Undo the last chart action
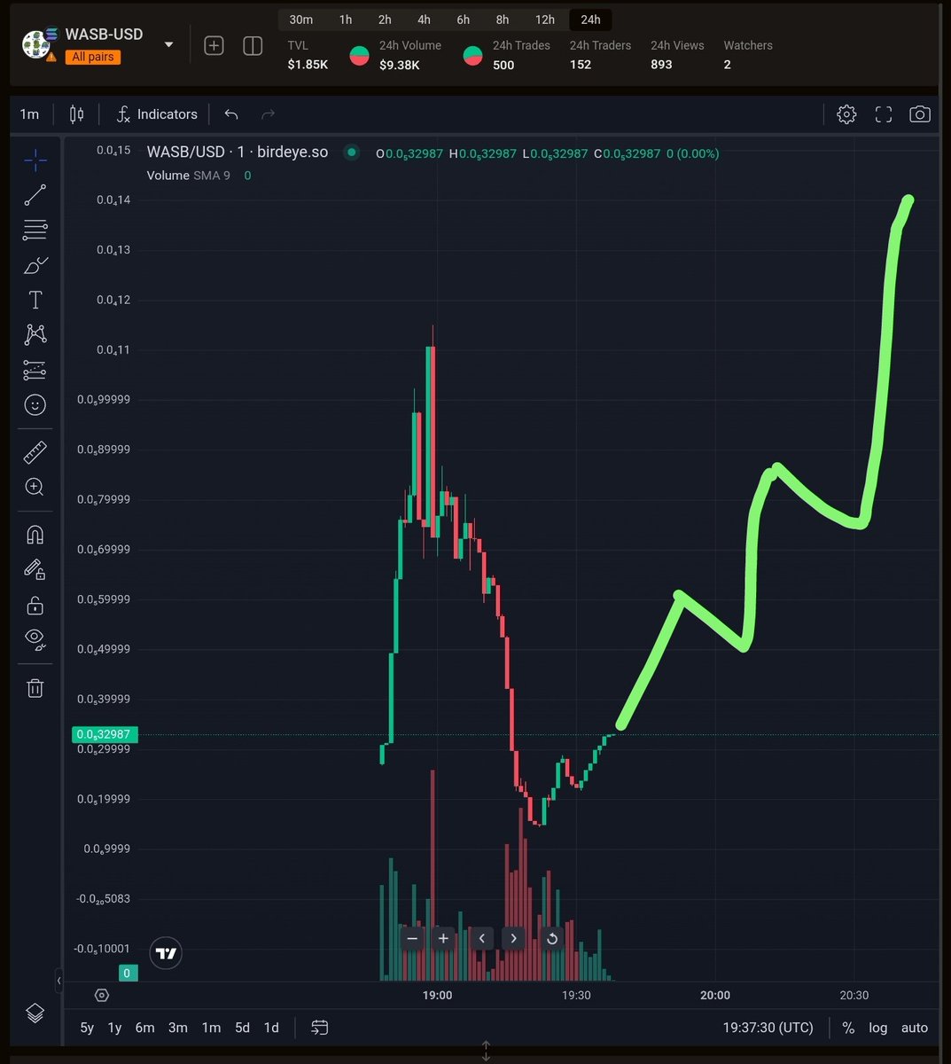 click(x=231, y=114)
